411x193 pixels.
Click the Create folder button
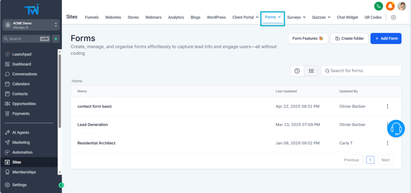(350, 38)
